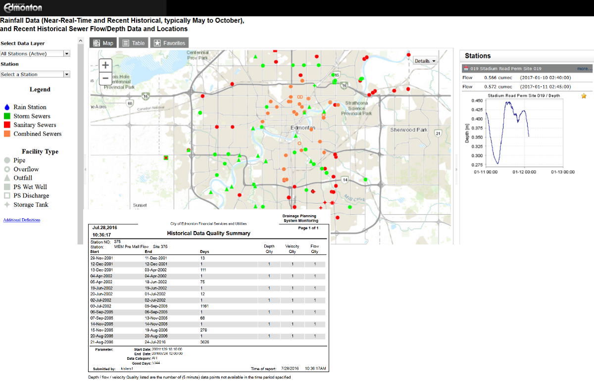Collapse the left sidebar using the map's left handle
Image resolution: width=594 pixels, height=381 pixels.
click(86, 169)
